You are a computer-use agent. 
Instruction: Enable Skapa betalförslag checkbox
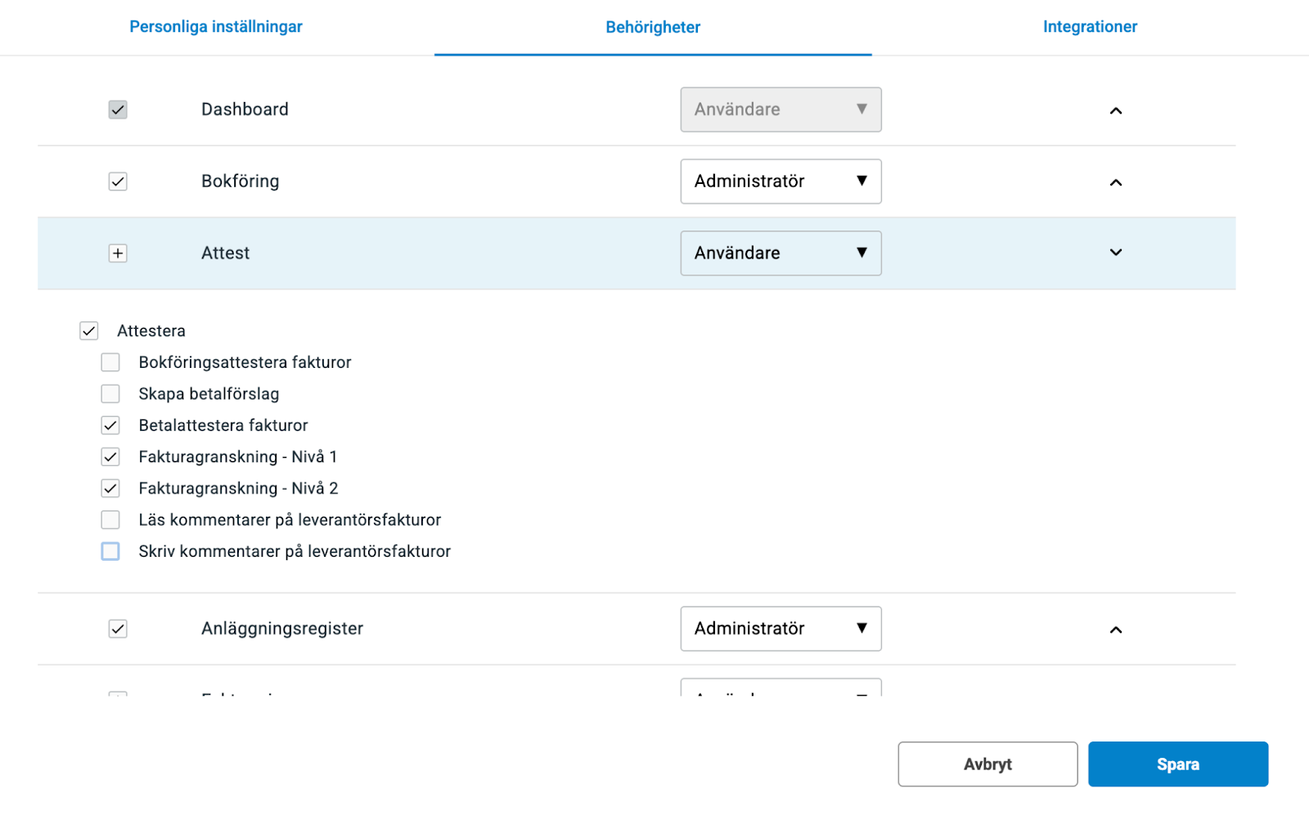coord(110,394)
